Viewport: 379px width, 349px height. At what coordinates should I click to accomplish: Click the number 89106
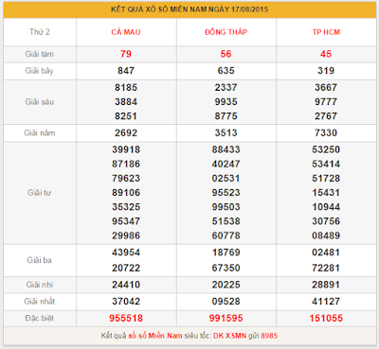pyautogui.click(x=126, y=193)
